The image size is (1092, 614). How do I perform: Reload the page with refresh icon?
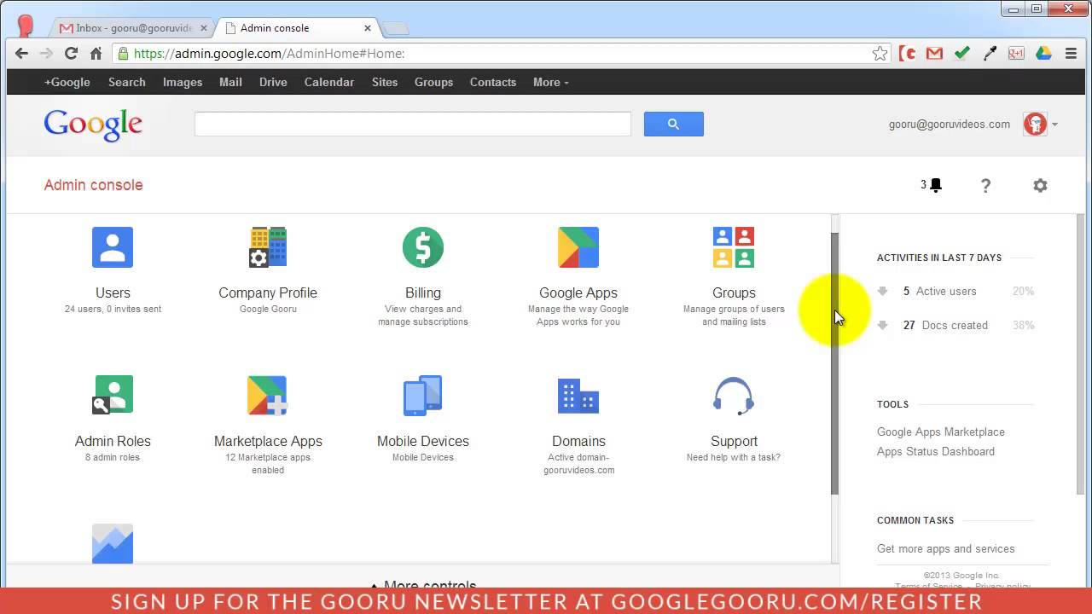pos(72,53)
